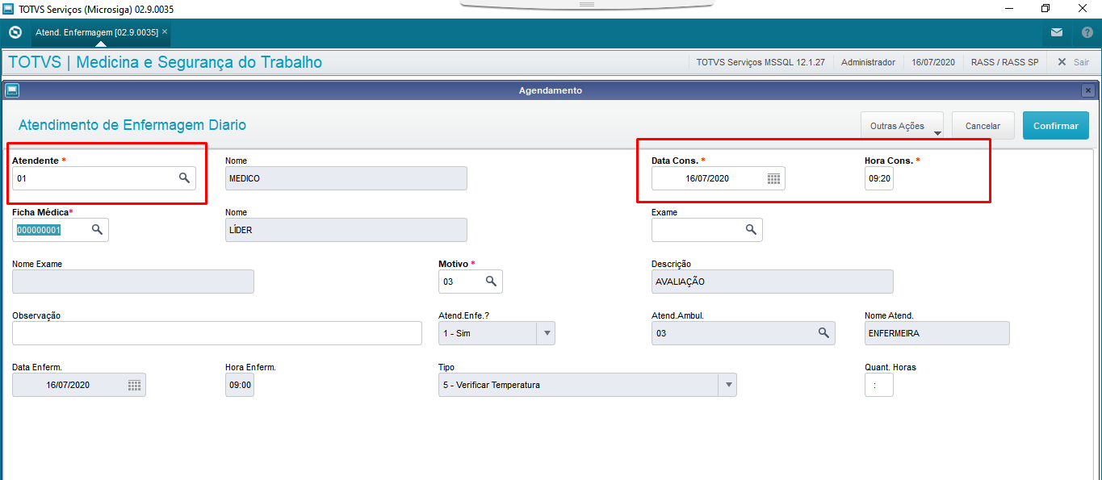Viewport: 1102px width, 480px height.
Task: Click the Hora Enferm. time field
Action: (240, 385)
